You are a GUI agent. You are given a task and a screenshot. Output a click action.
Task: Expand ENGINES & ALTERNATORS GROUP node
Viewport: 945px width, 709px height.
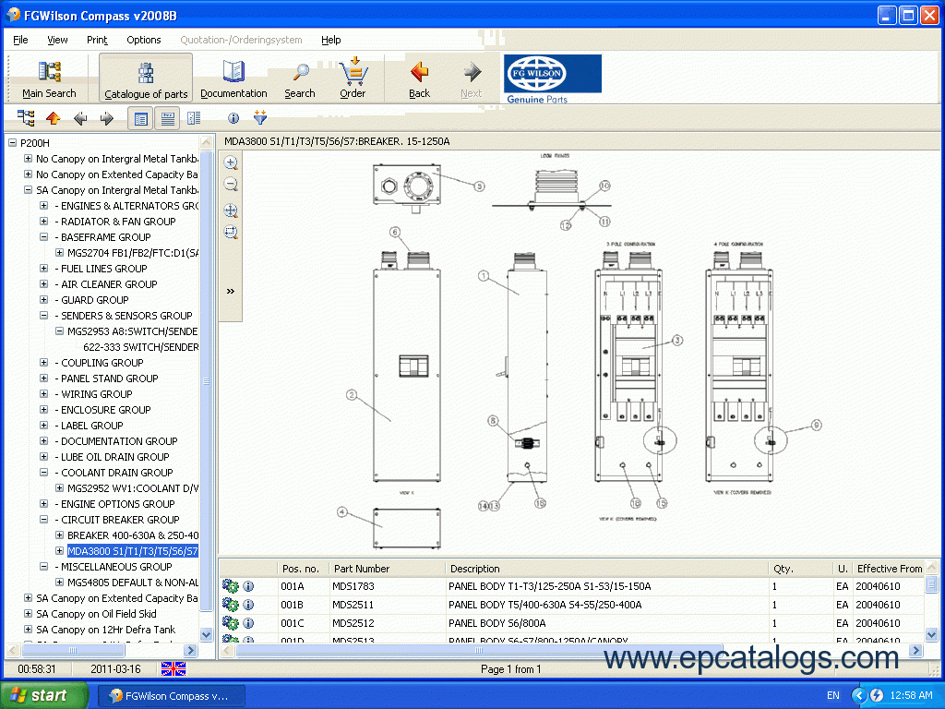point(44,206)
